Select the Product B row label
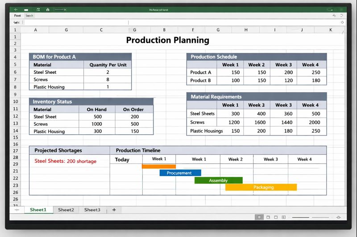The width and height of the screenshot is (357, 237). pos(200,80)
